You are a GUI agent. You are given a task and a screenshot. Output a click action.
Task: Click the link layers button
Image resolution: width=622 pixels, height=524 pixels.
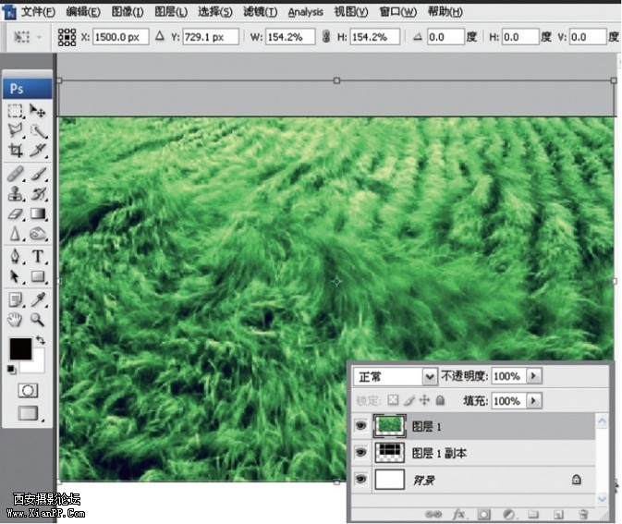coord(433,515)
